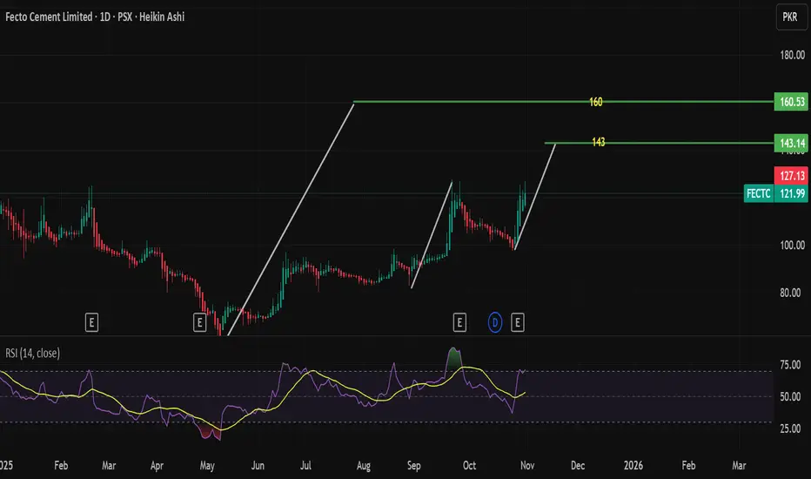The height and width of the screenshot is (479, 811).
Task: Select the 143.14 green price label
Action: click(791, 143)
